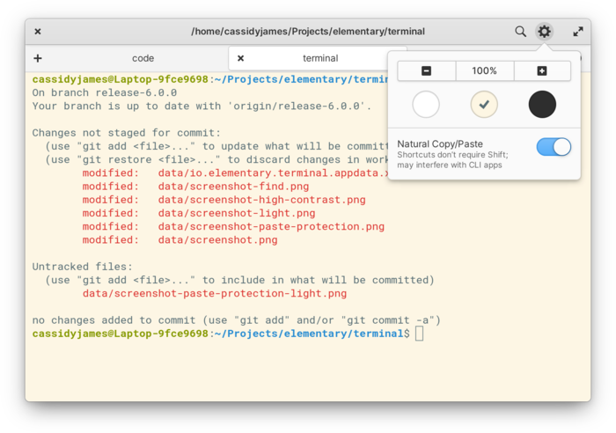This screenshot has width=616, height=433.
Task: Click the 'Natural Copy/Paste' label
Action: click(440, 143)
